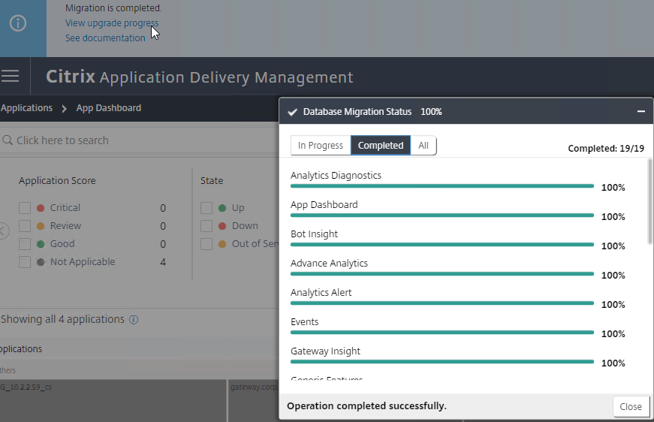Click the Gateway Insight progress bar
This screenshot has height=422, width=654.
442,361
